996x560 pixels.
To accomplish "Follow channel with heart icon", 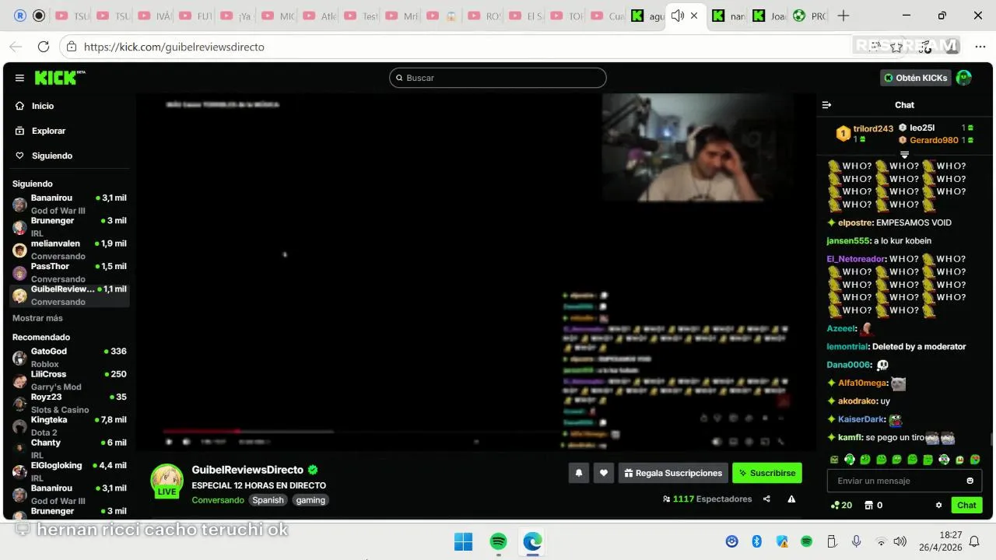I will coord(604,473).
